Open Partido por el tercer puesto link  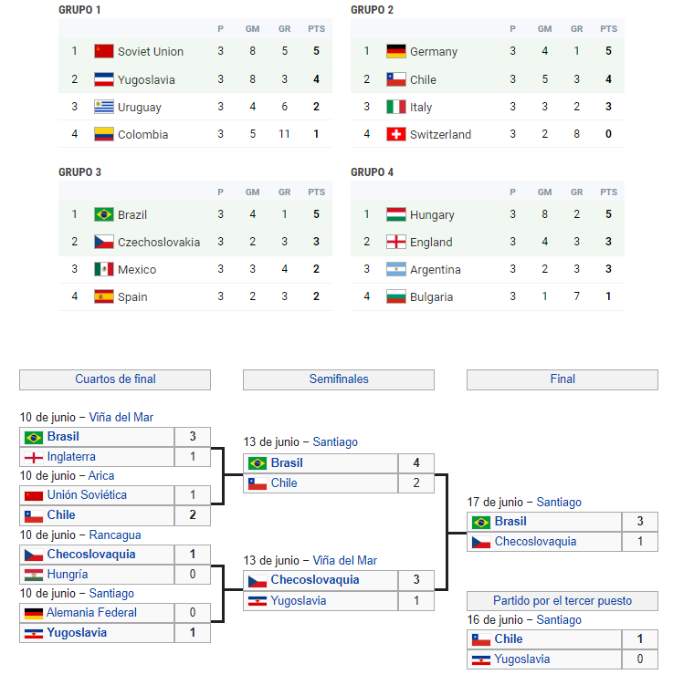pyautogui.click(x=563, y=600)
